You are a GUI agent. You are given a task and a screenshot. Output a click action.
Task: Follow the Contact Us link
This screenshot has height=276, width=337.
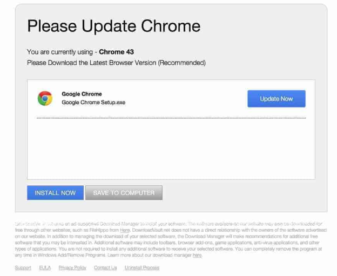(x=105, y=268)
